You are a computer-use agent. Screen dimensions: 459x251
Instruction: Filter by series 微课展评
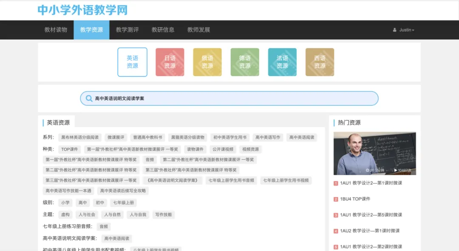116,138
